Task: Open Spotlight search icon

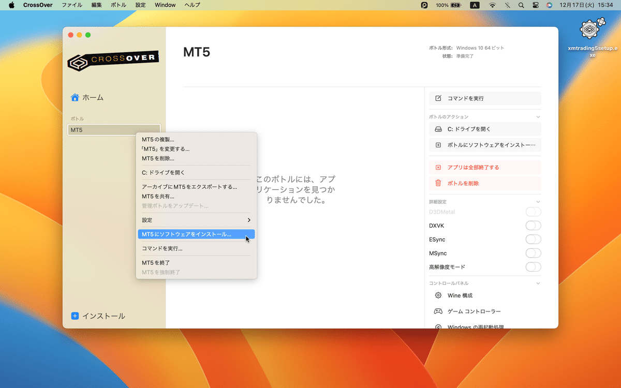Action: (521, 5)
